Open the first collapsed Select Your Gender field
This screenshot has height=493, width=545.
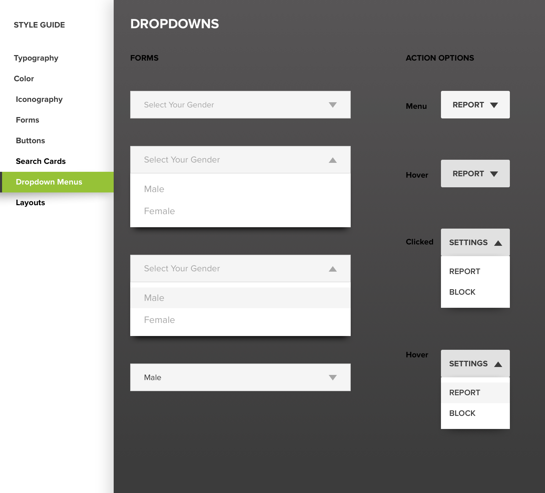[x=240, y=105]
